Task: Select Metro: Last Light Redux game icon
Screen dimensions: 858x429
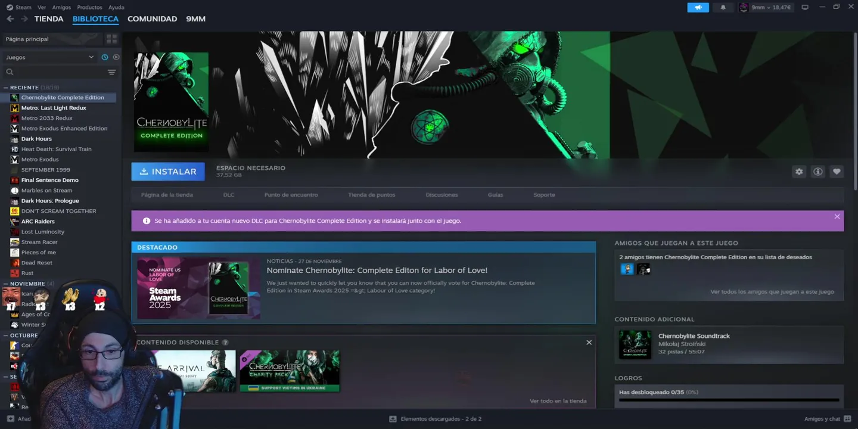Action: 15,108
